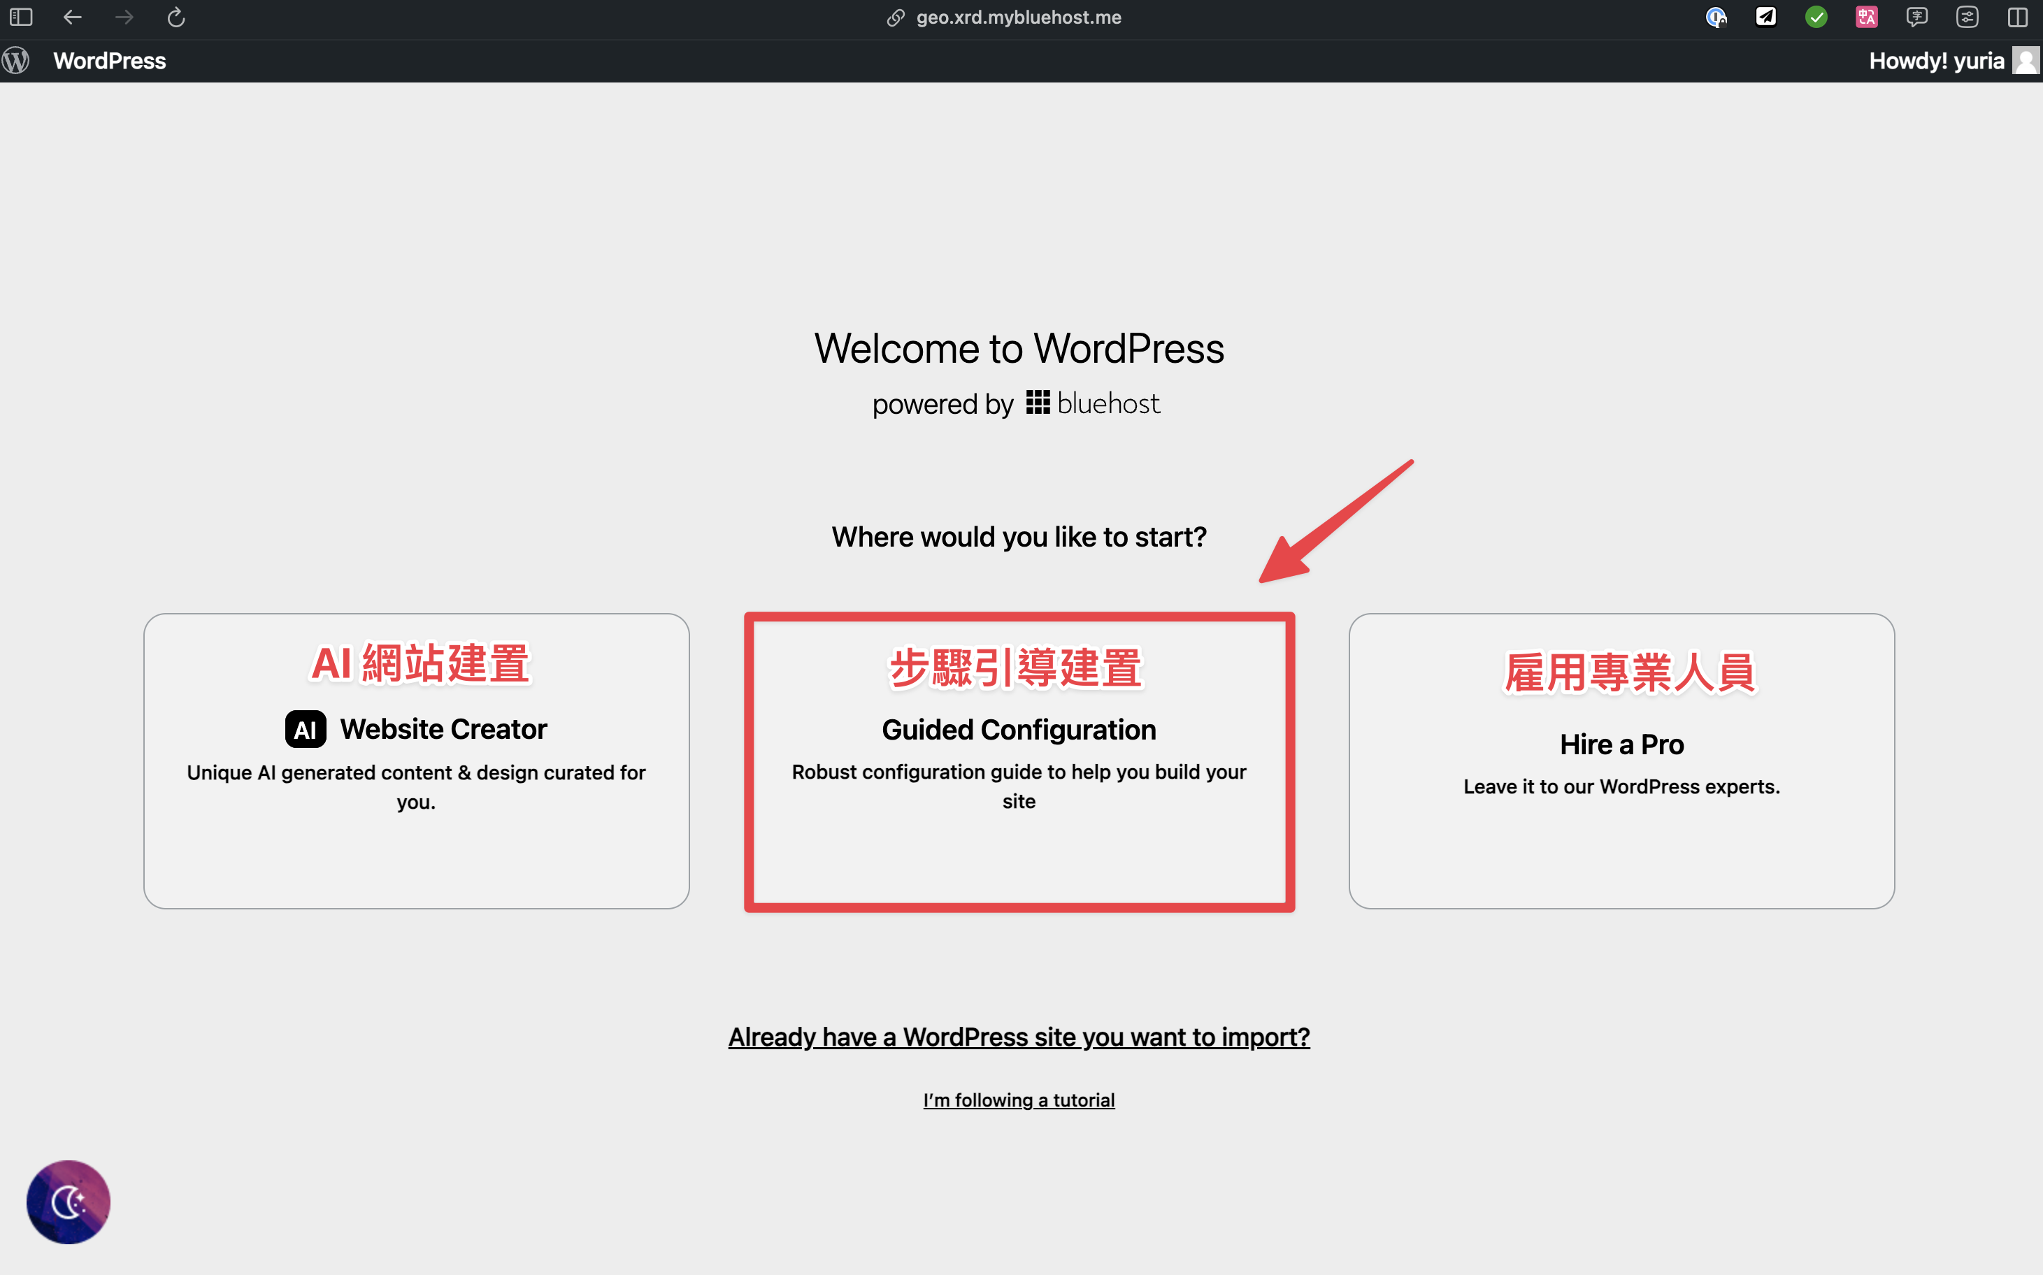Go back with the browser back arrow
The height and width of the screenshot is (1275, 2043).
click(73, 17)
